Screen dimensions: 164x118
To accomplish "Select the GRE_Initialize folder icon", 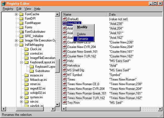I will 21,36.
